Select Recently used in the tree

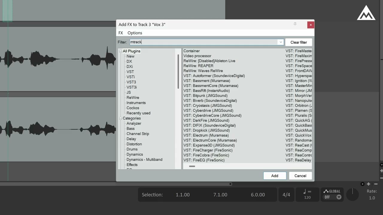139,113
